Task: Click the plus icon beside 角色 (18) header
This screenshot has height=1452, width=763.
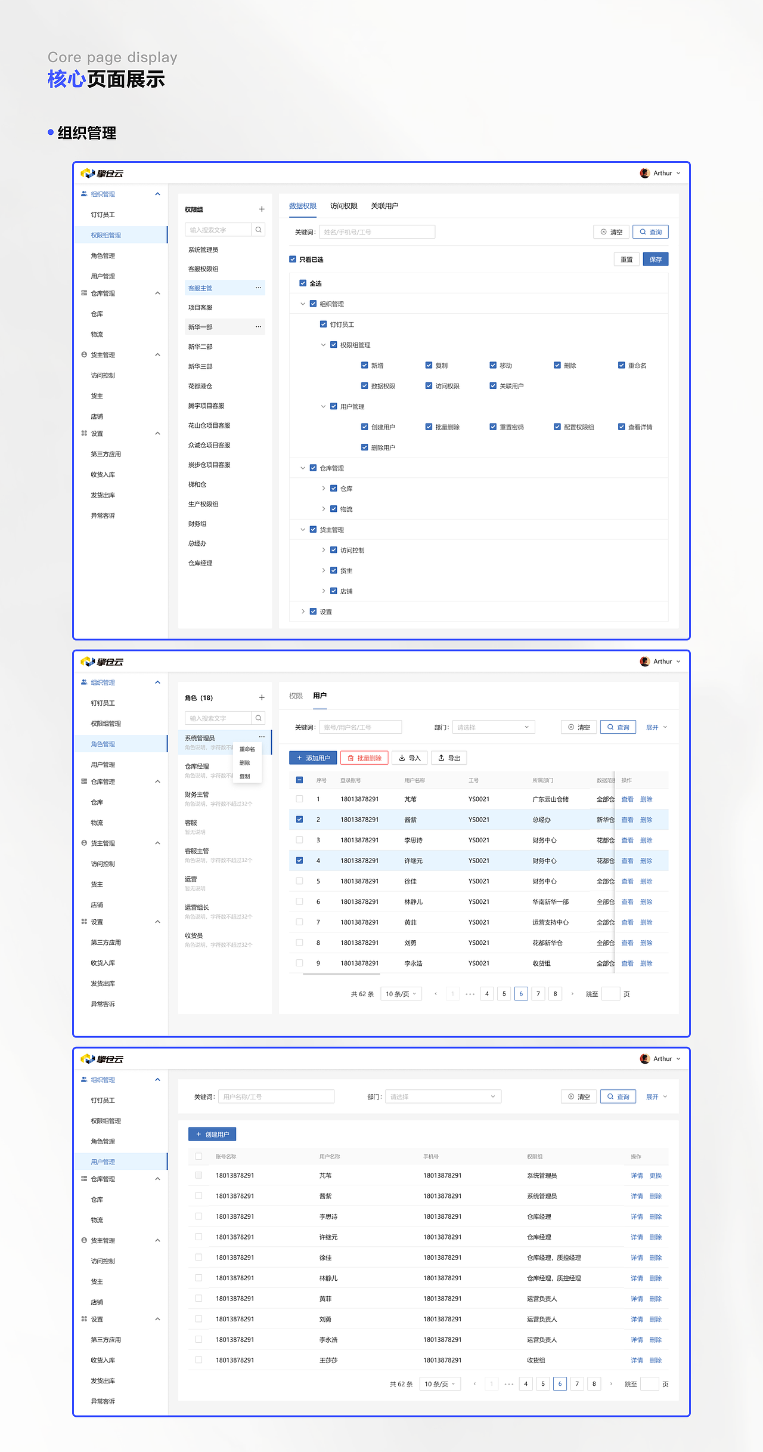Action: point(262,697)
